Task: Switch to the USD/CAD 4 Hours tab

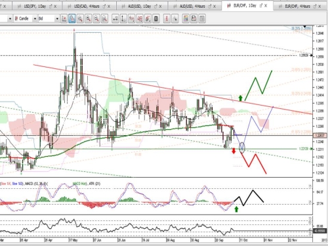Action: click(x=87, y=7)
